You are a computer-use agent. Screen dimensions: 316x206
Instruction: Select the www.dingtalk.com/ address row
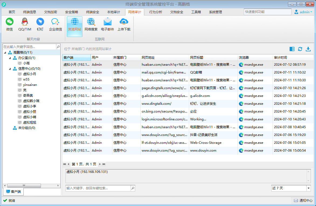tap(188, 104)
